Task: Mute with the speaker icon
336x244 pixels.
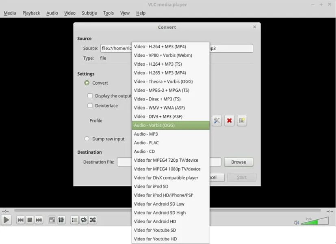Action: [x=296, y=223]
